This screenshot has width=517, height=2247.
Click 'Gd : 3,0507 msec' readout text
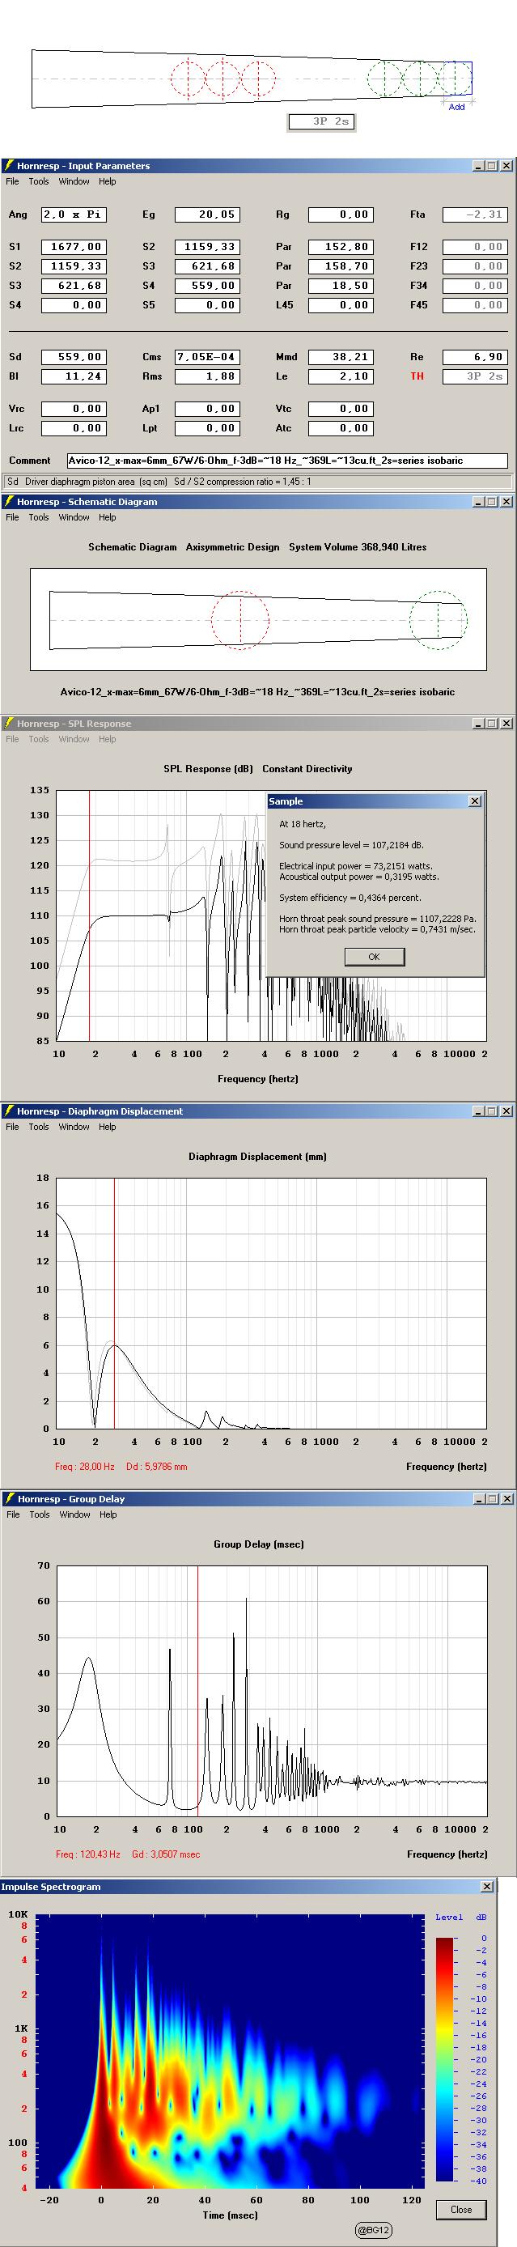[x=166, y=1854]
